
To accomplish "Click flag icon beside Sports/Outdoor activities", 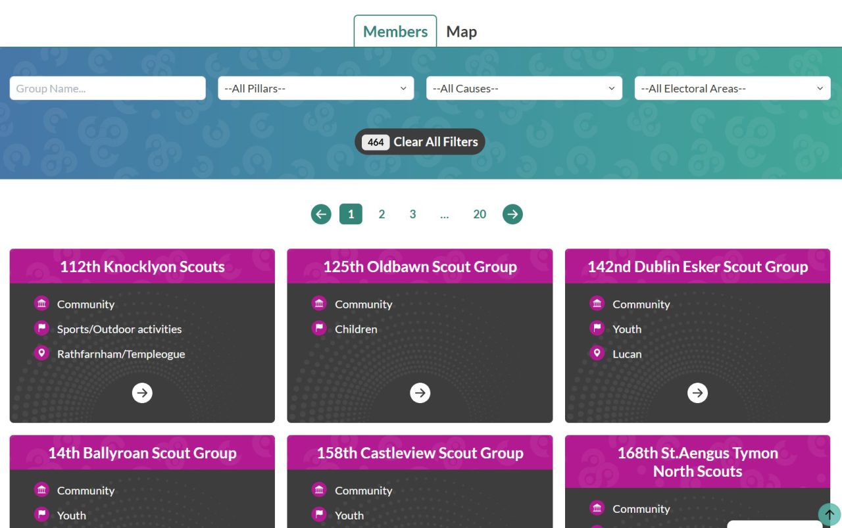I will click(x=42, y=328).
